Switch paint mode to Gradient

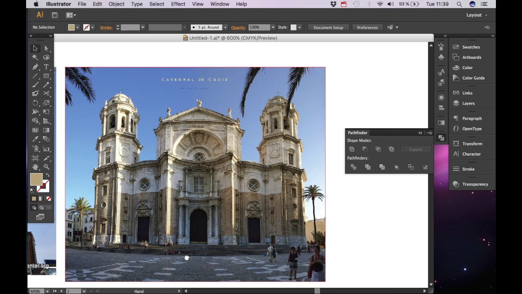(41, 199)
